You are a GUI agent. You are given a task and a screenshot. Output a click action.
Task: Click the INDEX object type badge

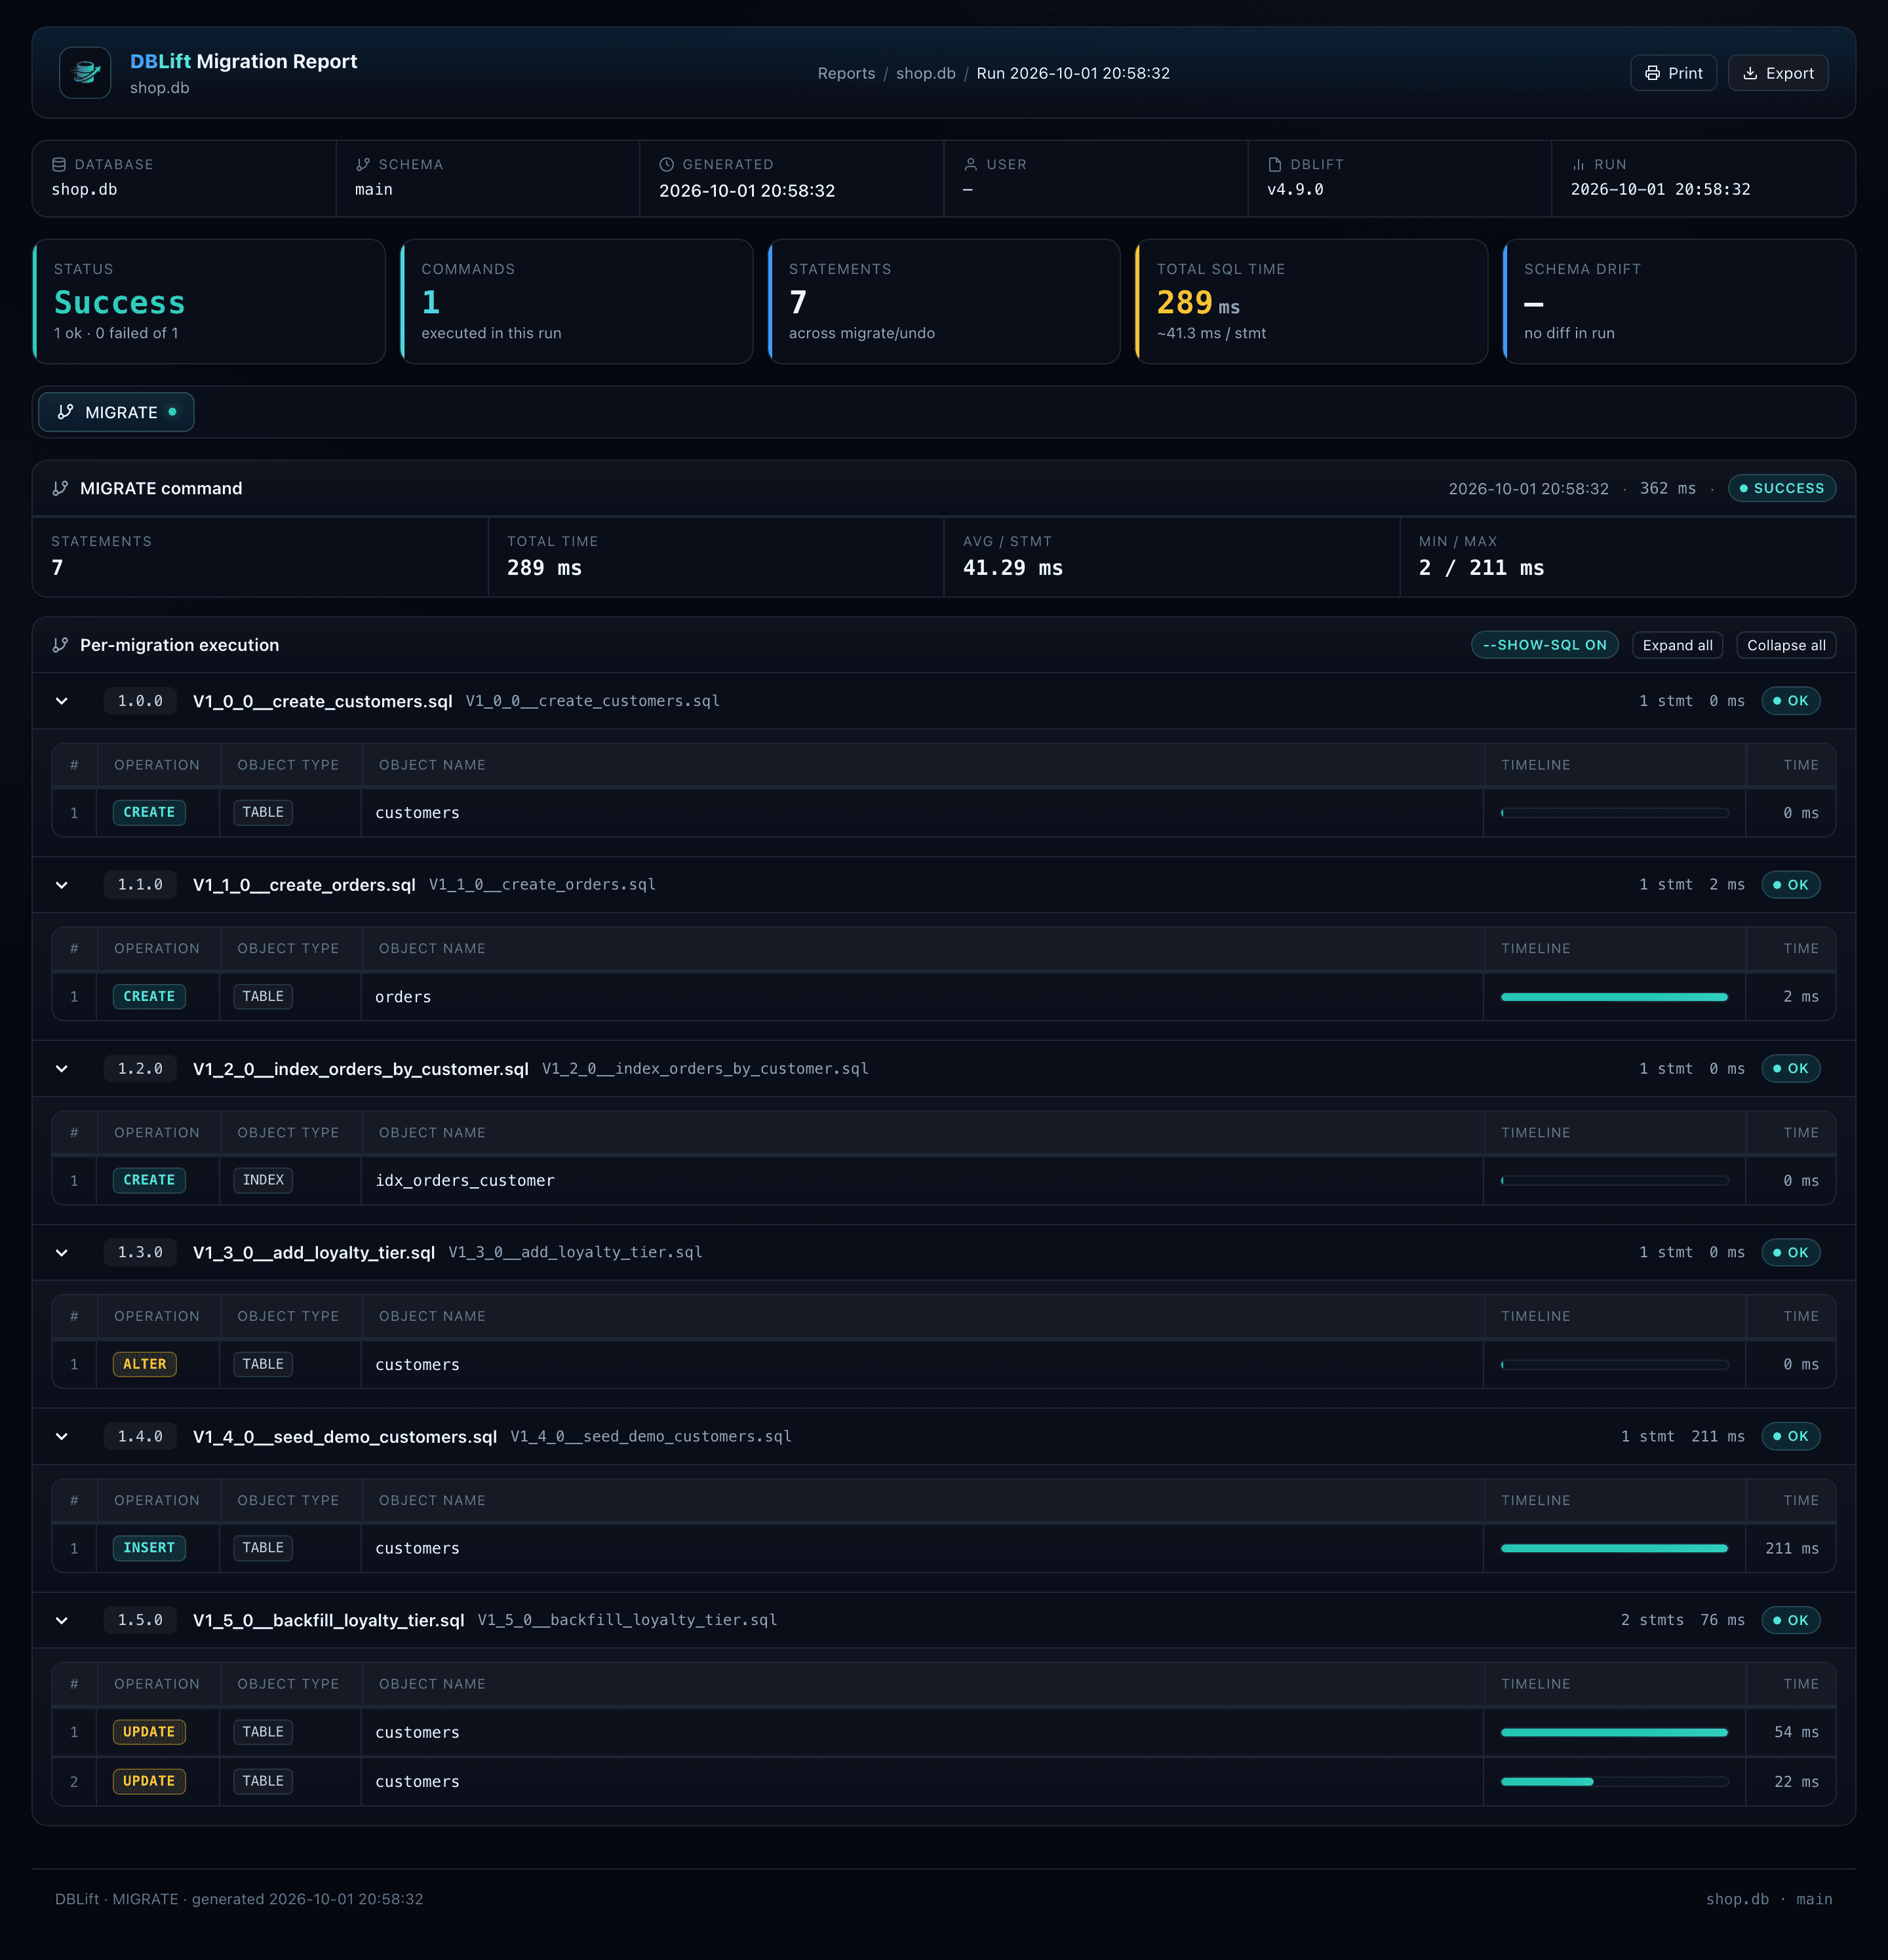pos(263,1180)
